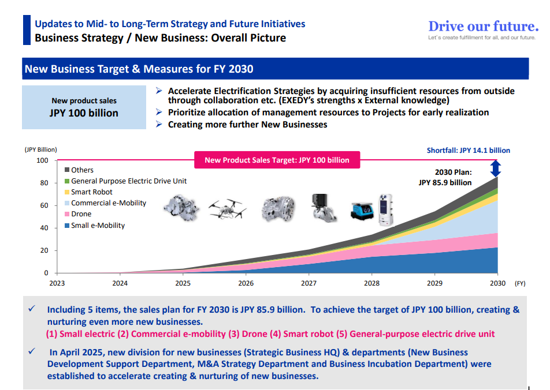The width and height of the screenshot is (550, 390).
Task: Click the white tall robot image
Action: pos(385,209)
